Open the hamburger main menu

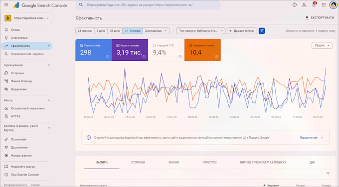(6, 5)
